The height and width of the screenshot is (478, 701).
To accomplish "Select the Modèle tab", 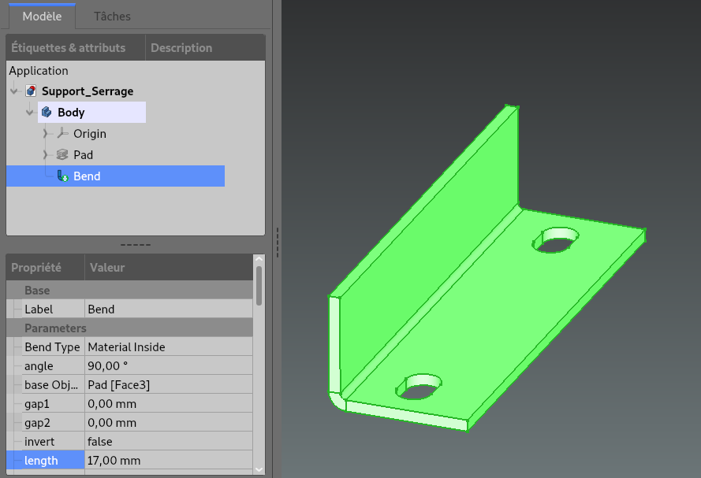I will pos(42,17).
